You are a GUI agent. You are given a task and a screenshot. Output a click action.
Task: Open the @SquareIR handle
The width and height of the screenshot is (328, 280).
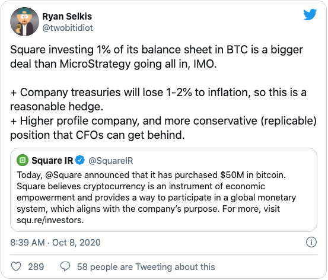coord(111,161)
